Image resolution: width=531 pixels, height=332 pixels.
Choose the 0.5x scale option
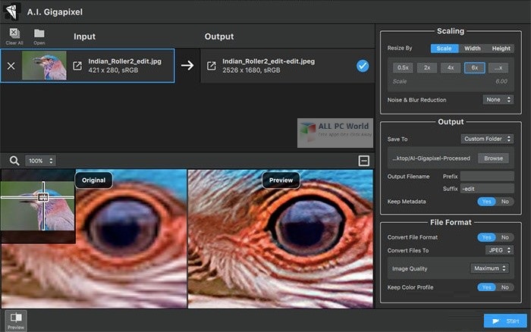[403, 67]
